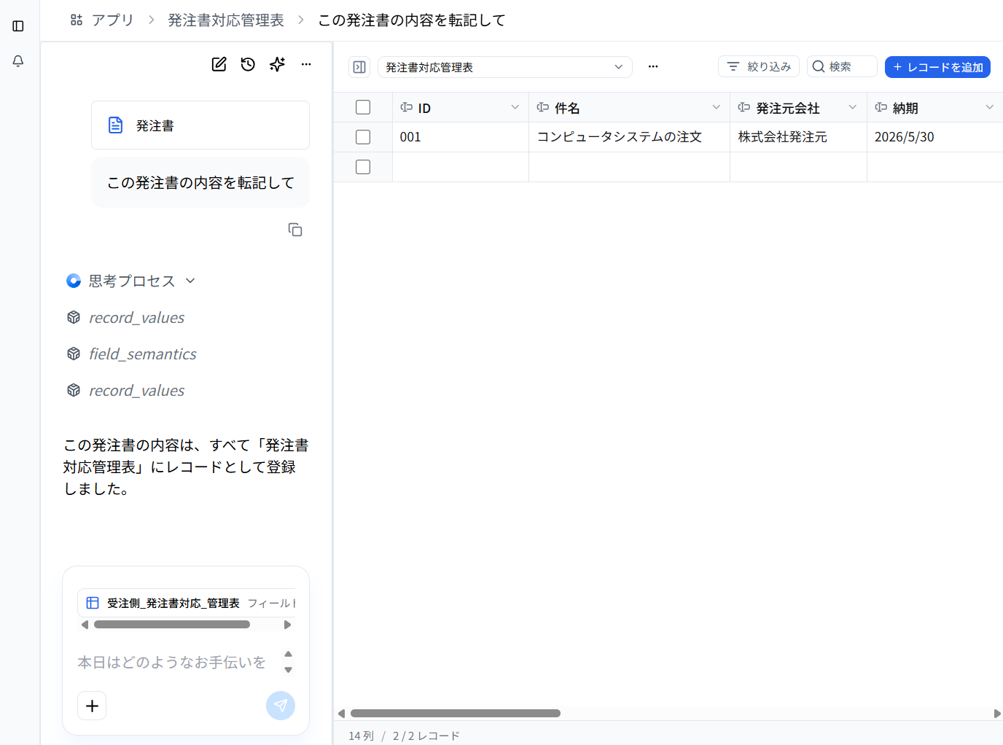Check the row 001 checkbox

363,137
